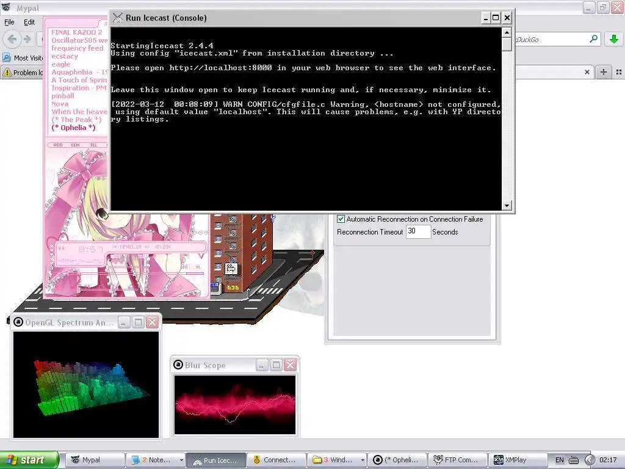
Task: Select Inspiration track in playlist
Action: pos(79,88)
